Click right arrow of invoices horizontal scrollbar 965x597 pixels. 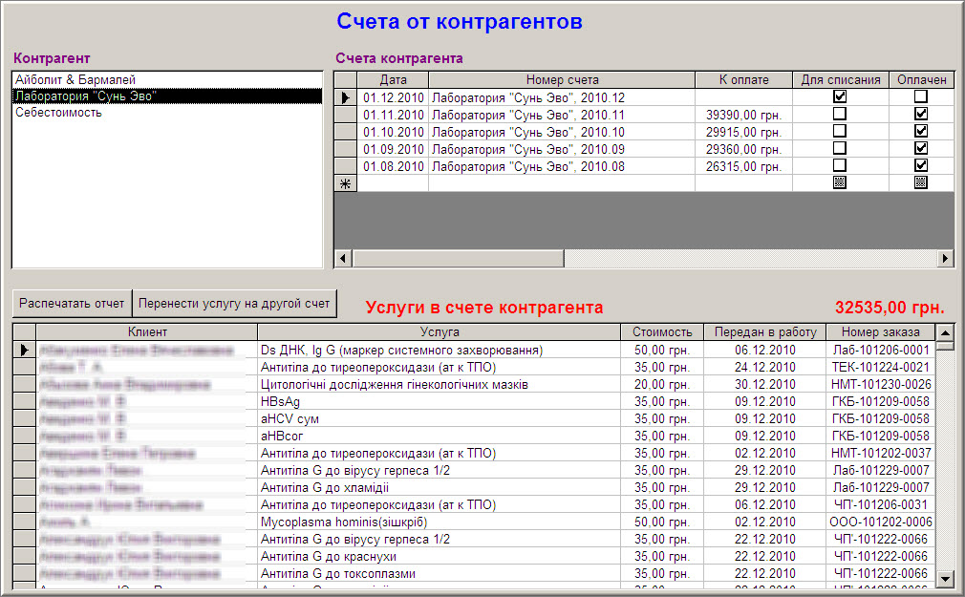coord(945,258)
